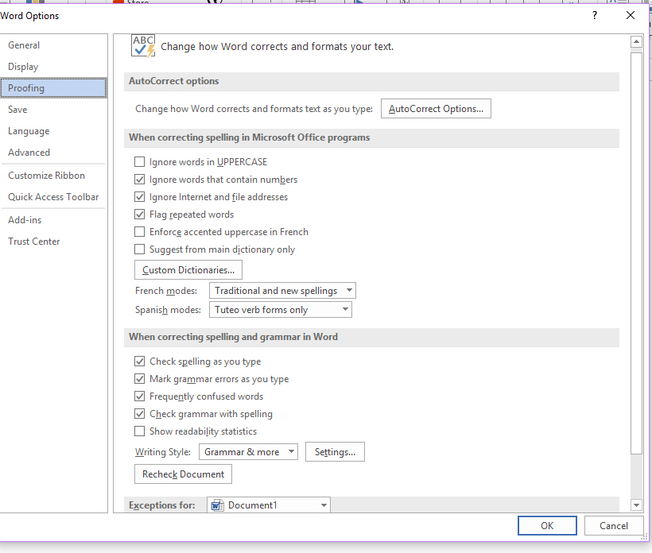Select the Customize Ribbon category
The width and height of the screenshot is (652, 553).
click(x=46, y=176)
